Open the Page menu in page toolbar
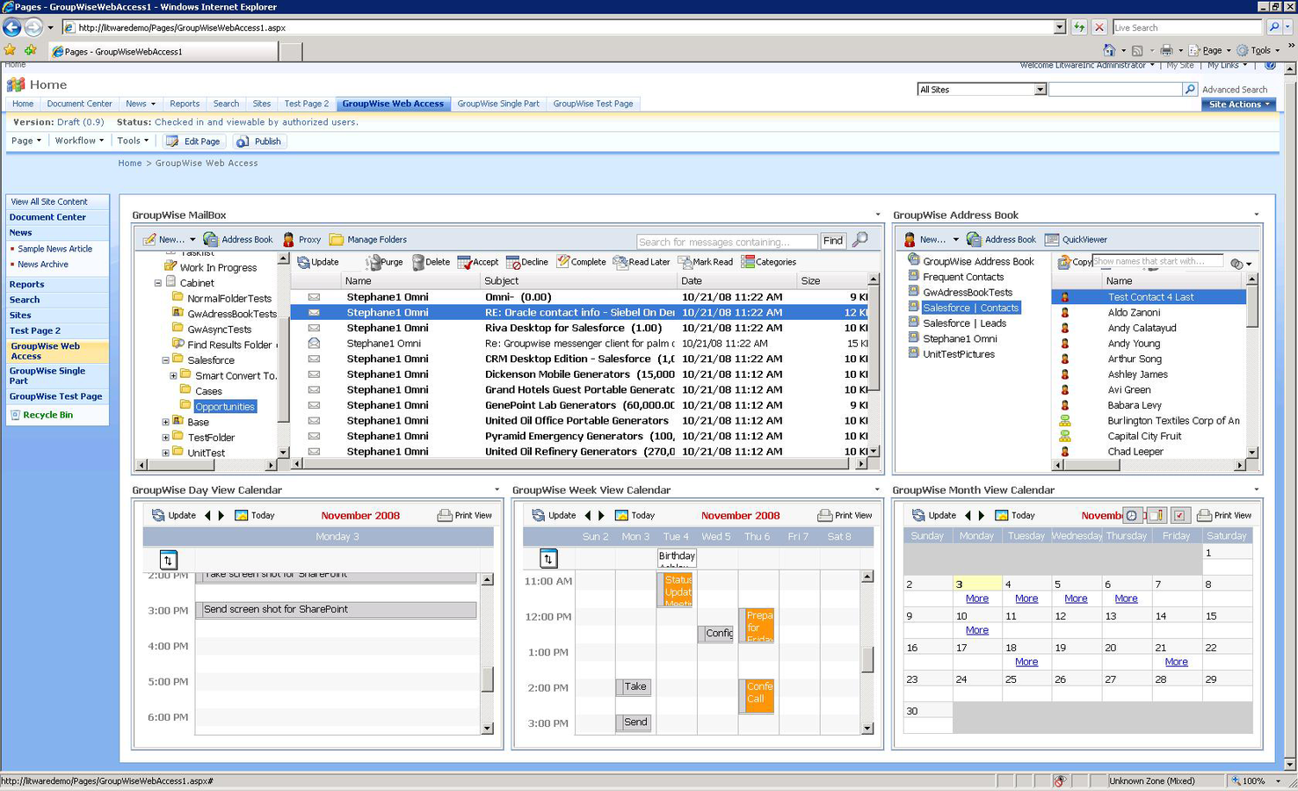Screen dimensions: 1298x791 (26, 141)
